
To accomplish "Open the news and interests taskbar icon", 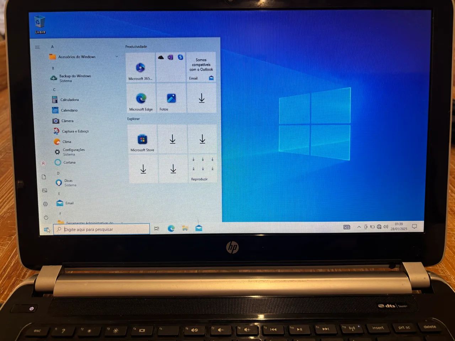I will (x=347, y=227).
